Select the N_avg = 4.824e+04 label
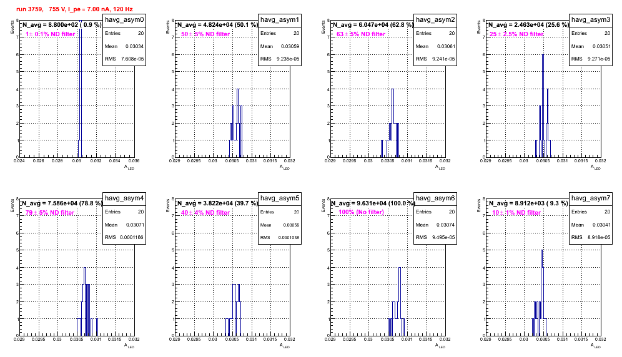622x357 pixels. click(x=217, y=24)
